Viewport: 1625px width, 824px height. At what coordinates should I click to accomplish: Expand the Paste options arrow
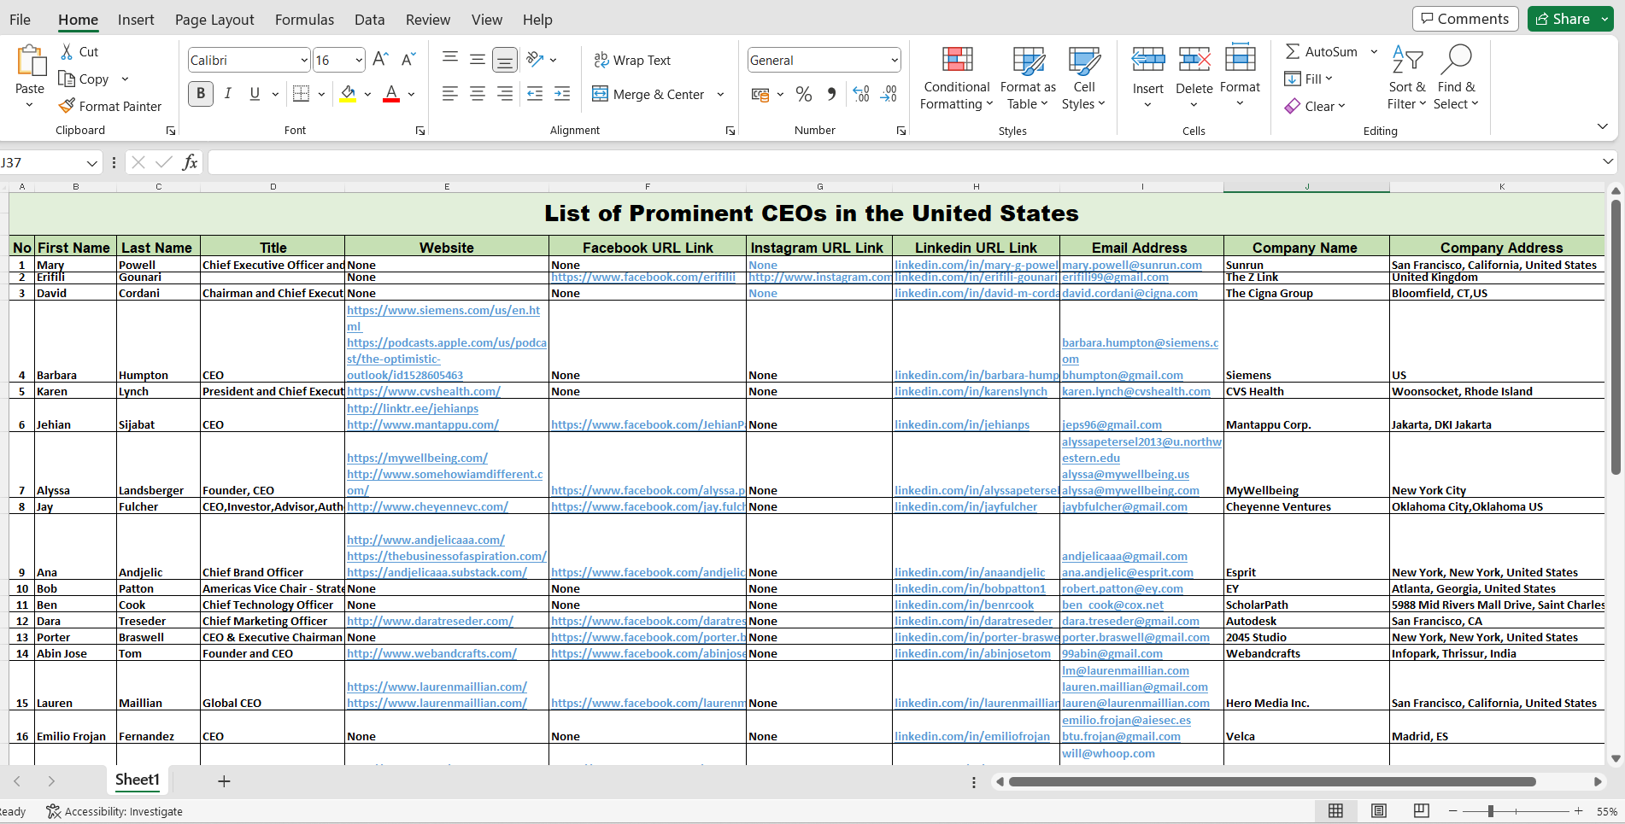(29, 105)
